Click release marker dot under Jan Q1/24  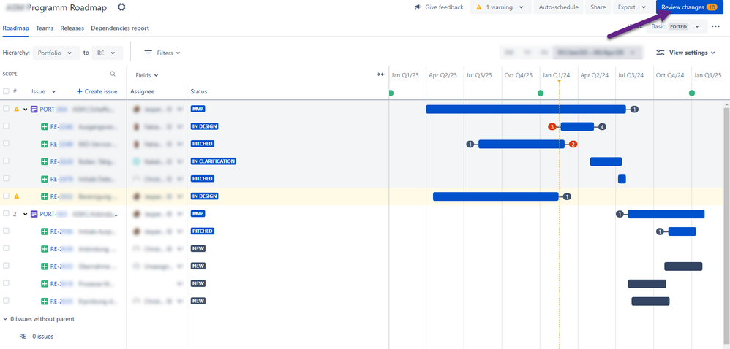(541, 93)
